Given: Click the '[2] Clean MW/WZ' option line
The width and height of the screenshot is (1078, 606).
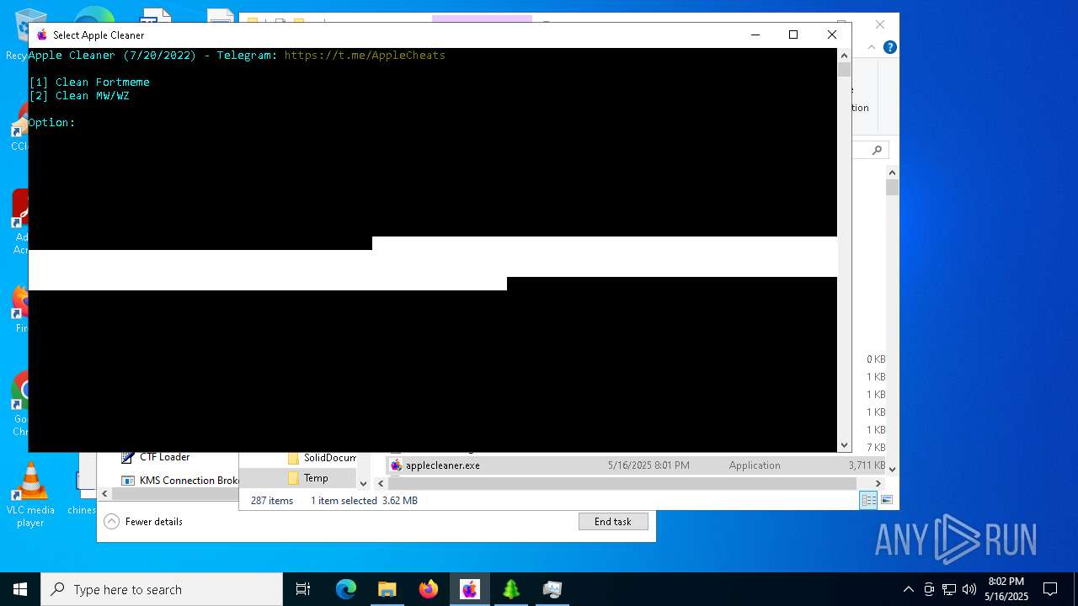Looking at the screenshot, I should (79, 95).
